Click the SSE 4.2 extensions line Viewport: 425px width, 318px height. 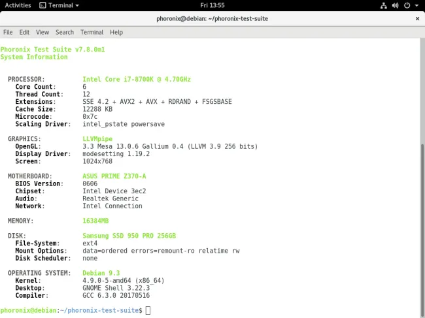pyautogui.click(x=157, y=101)
